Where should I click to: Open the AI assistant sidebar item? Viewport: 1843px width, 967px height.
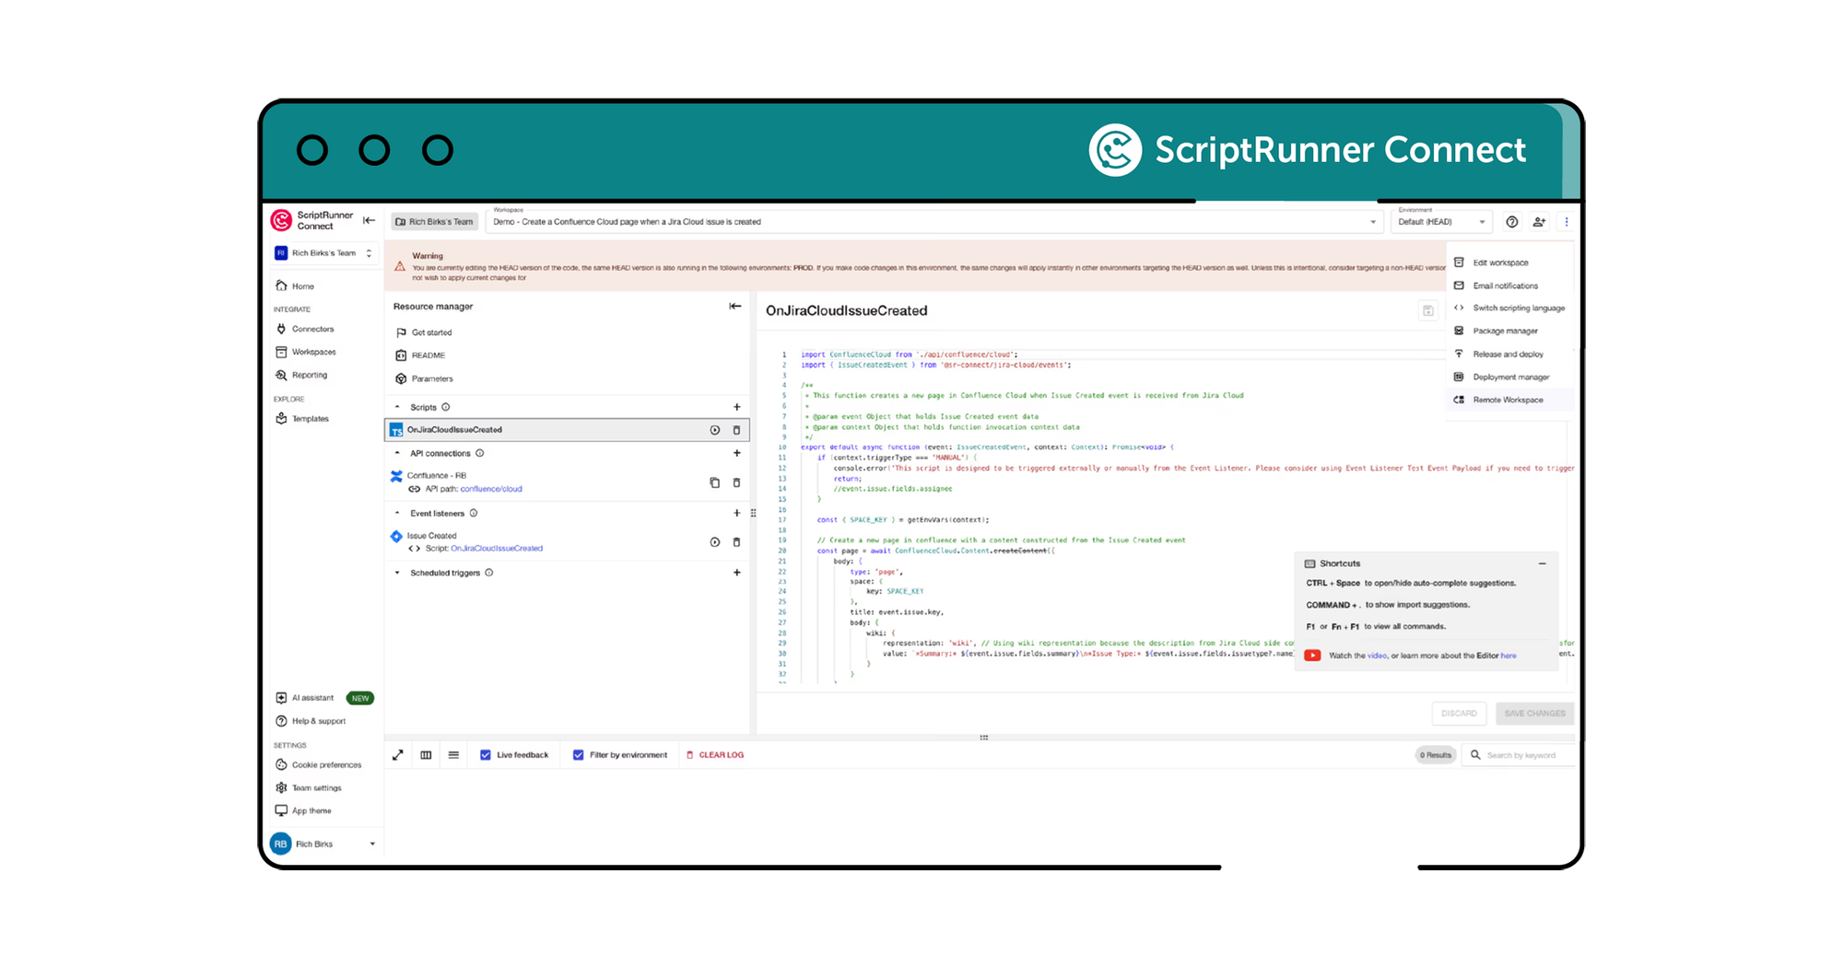coord(312,698)
